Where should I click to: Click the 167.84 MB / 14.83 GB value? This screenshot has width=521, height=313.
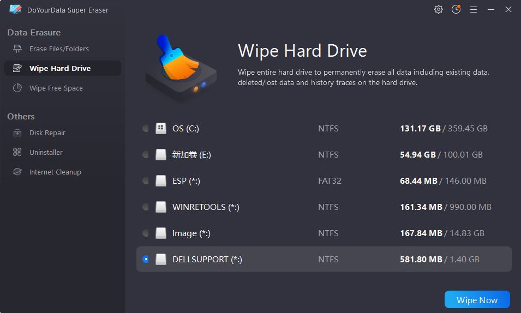(x=442, y=233)
